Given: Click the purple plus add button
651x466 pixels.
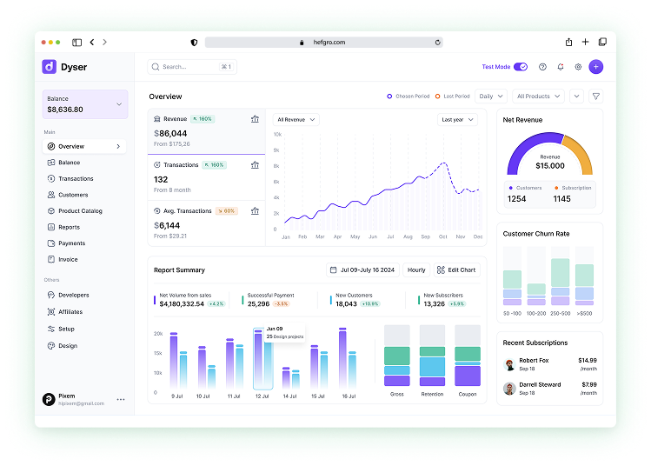Looking at the screenshot, I should (595, 67).
